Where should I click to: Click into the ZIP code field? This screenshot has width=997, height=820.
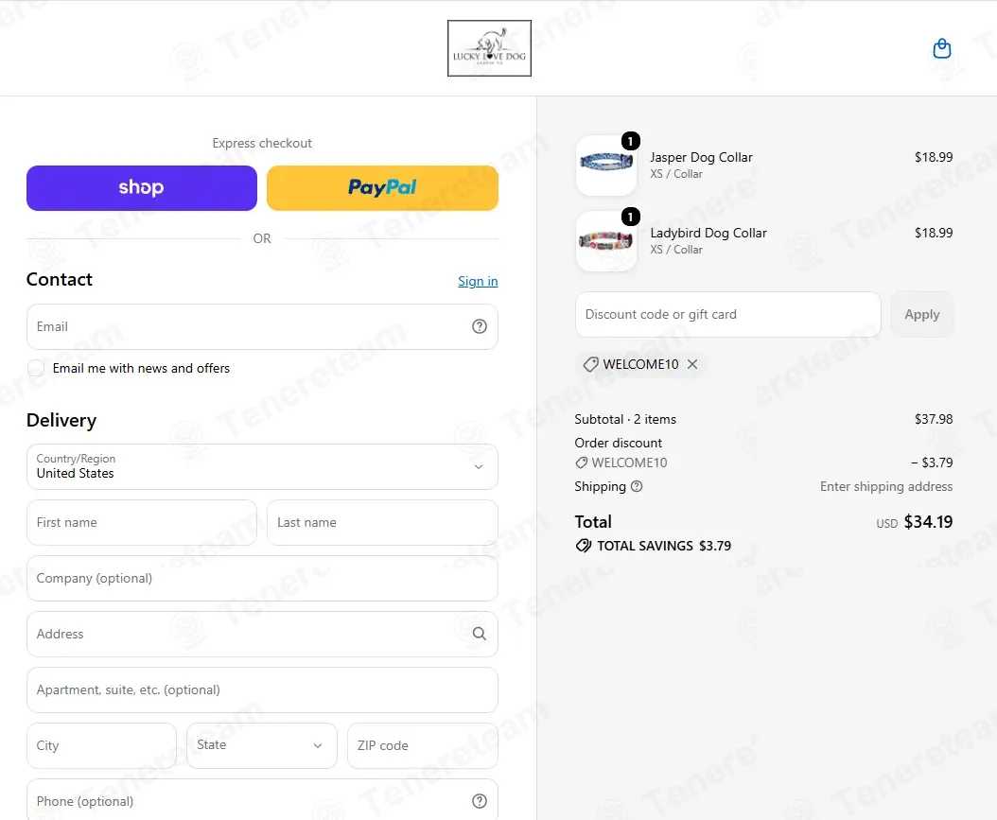pos(422,745)
